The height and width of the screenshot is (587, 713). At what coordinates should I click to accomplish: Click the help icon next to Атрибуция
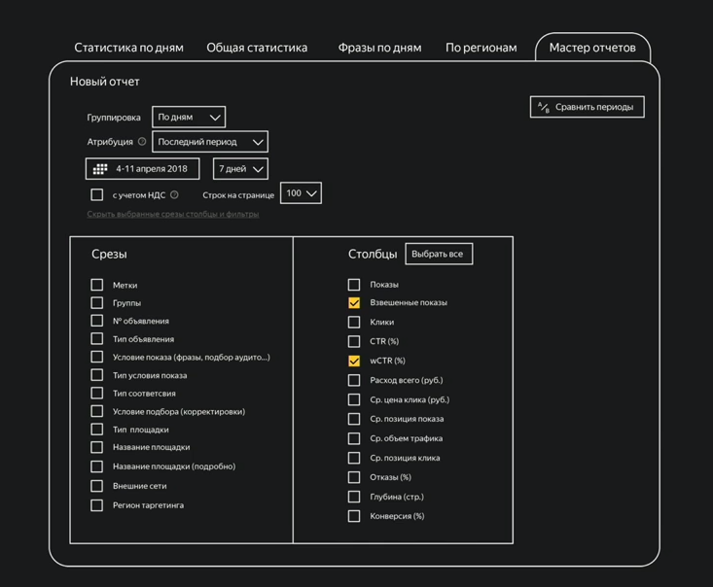[142, 142]
